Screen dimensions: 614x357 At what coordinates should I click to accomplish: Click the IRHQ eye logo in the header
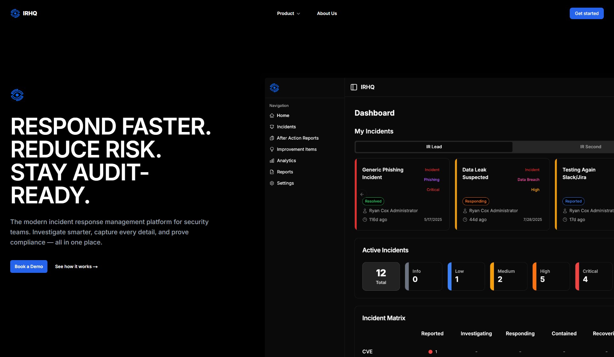coord(15,13)
